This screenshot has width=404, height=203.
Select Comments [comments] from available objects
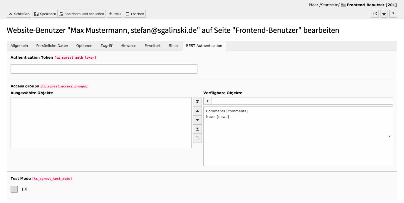pyautogui.click(x=227, y=111)
